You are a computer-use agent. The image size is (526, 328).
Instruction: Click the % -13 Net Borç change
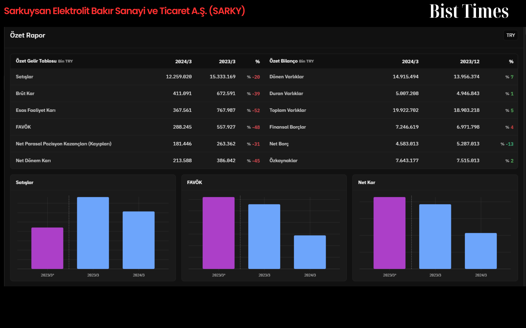coord(507,144)
